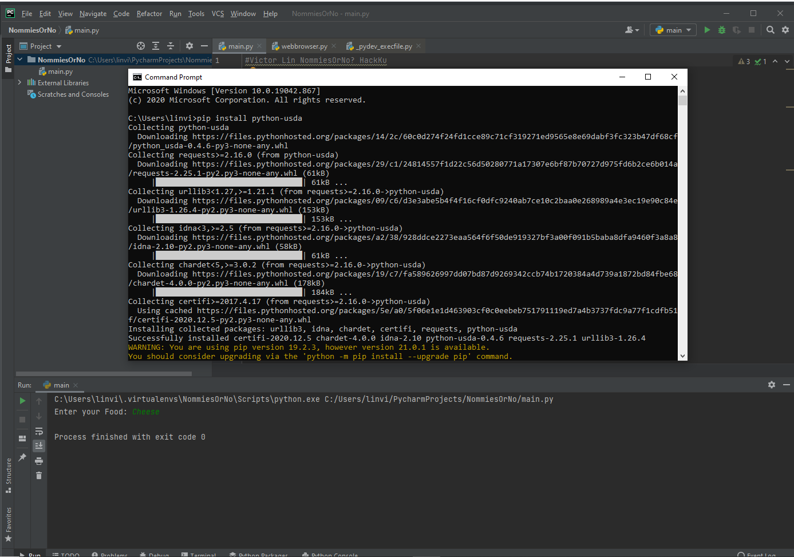Open the Problems tool window button
Image resolution: width=794 pixels, height=557 pixels.
110,554
